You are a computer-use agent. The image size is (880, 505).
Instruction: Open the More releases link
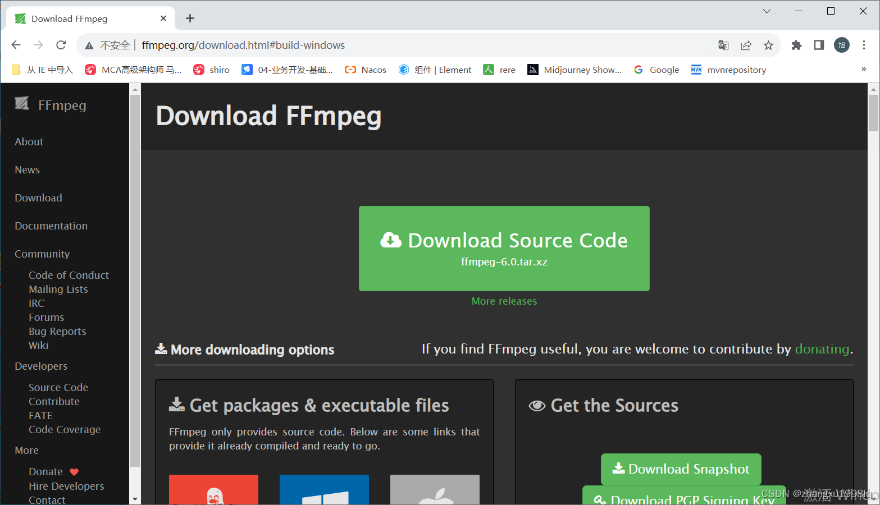click(504, 301)
